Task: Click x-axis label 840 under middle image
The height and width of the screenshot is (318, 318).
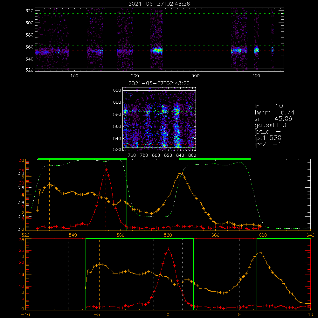Action: (x=180, y=156)
